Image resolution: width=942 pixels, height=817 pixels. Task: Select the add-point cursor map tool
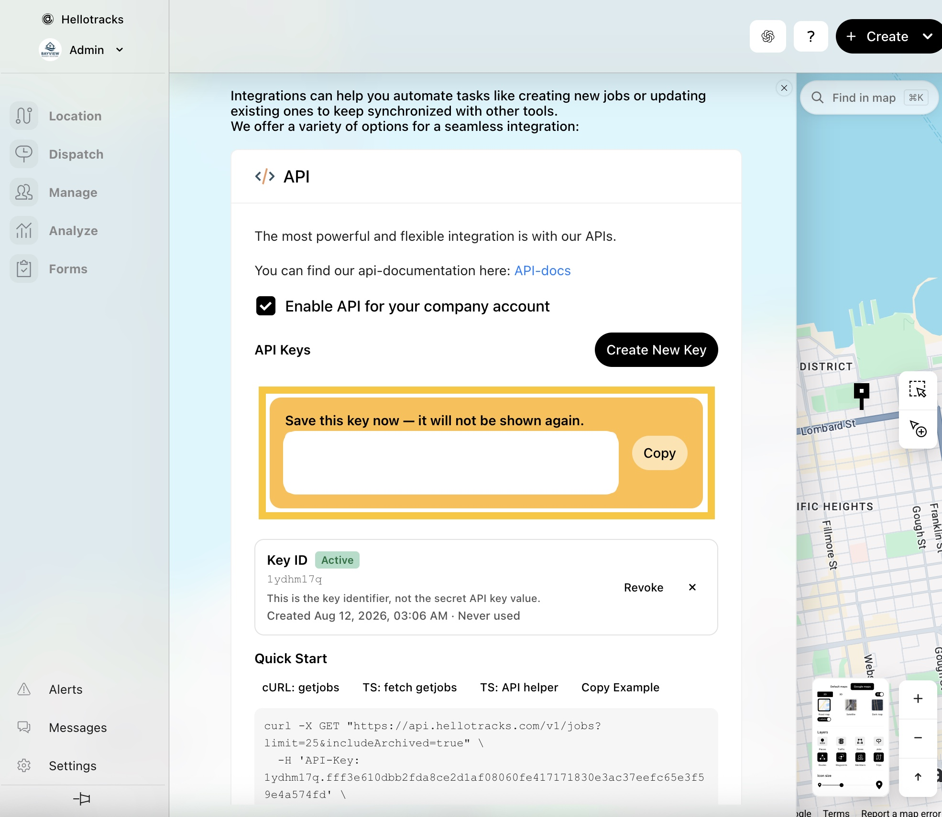pos(918,429)
